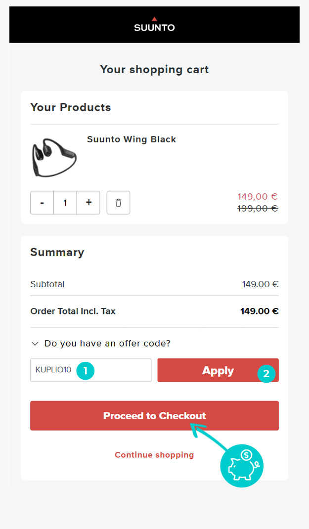
Task: Click the Your Products heading
Action: 71,107
